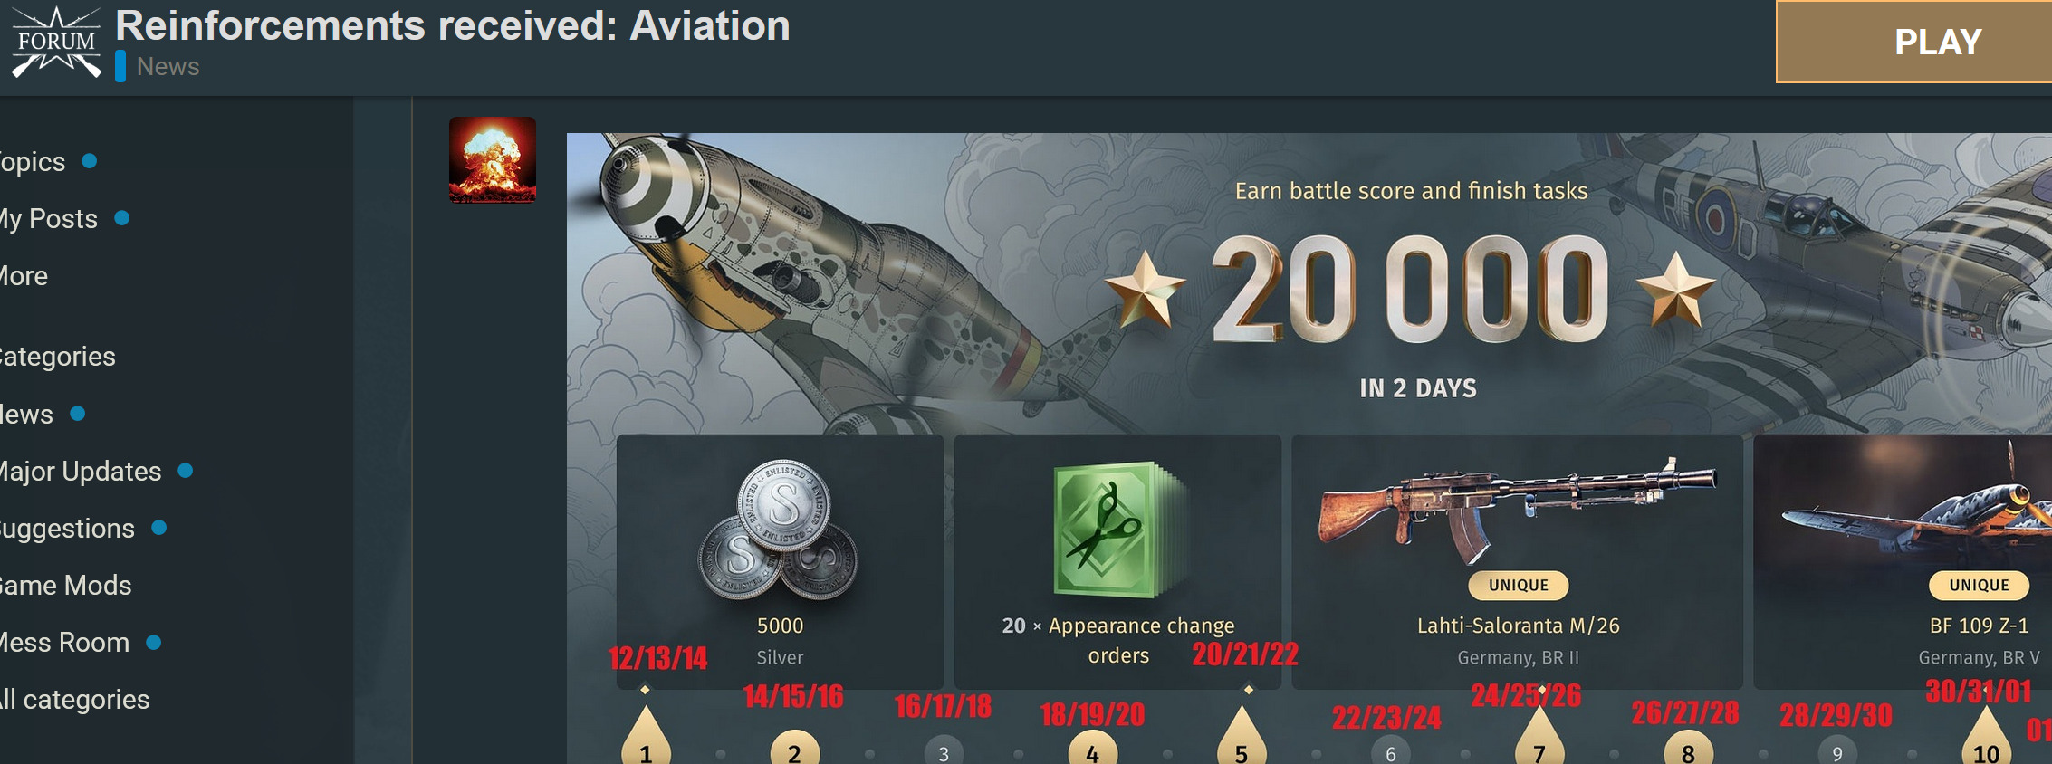Visit the Mess Room category
Image resolution: width=2052 pixels, height=764 pixels.
(64, 643)
